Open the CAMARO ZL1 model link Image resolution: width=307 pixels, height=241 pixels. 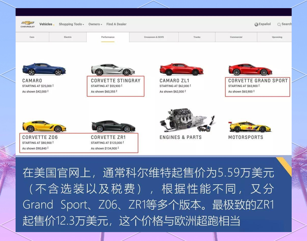175,81
